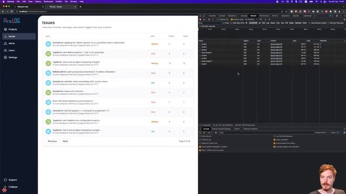Open the console Default levels dropdown
The height and width of the screenshot is (194, 346).
click(x=321, y=133)
